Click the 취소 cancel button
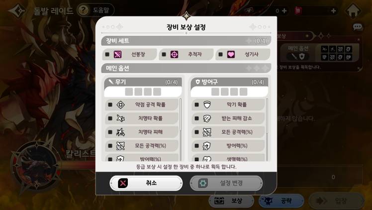This screenshot has width=372, height=210. tap(146, 183)
